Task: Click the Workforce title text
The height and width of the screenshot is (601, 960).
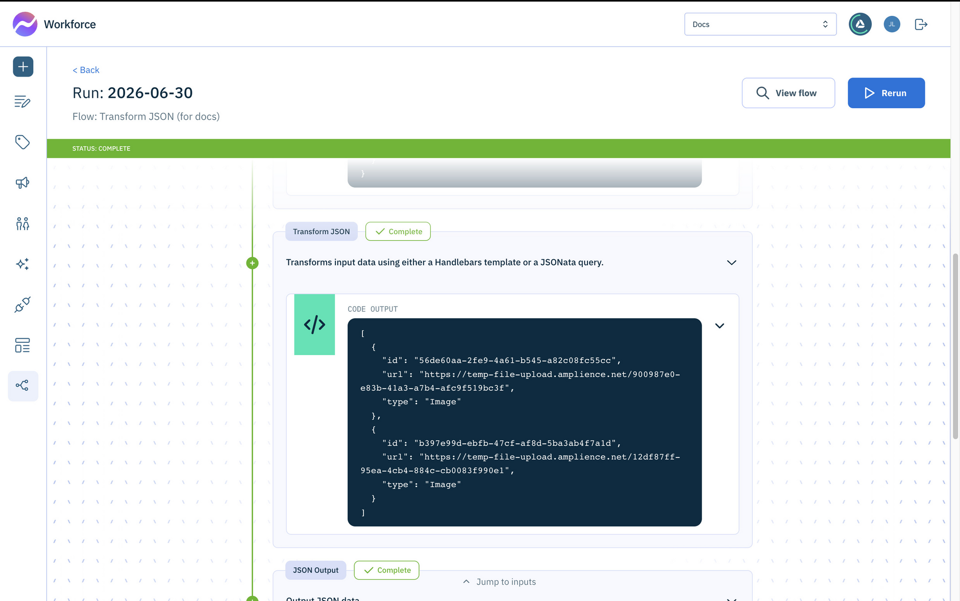Action: tap(70, 24)
